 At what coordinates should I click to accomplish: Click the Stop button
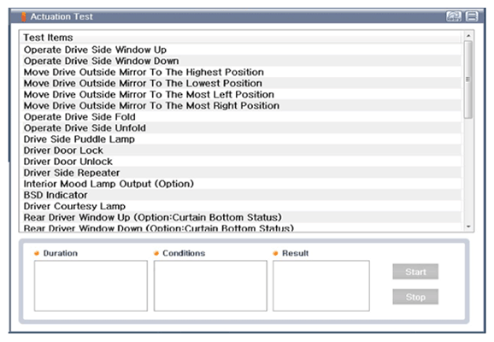coord(415,297)
